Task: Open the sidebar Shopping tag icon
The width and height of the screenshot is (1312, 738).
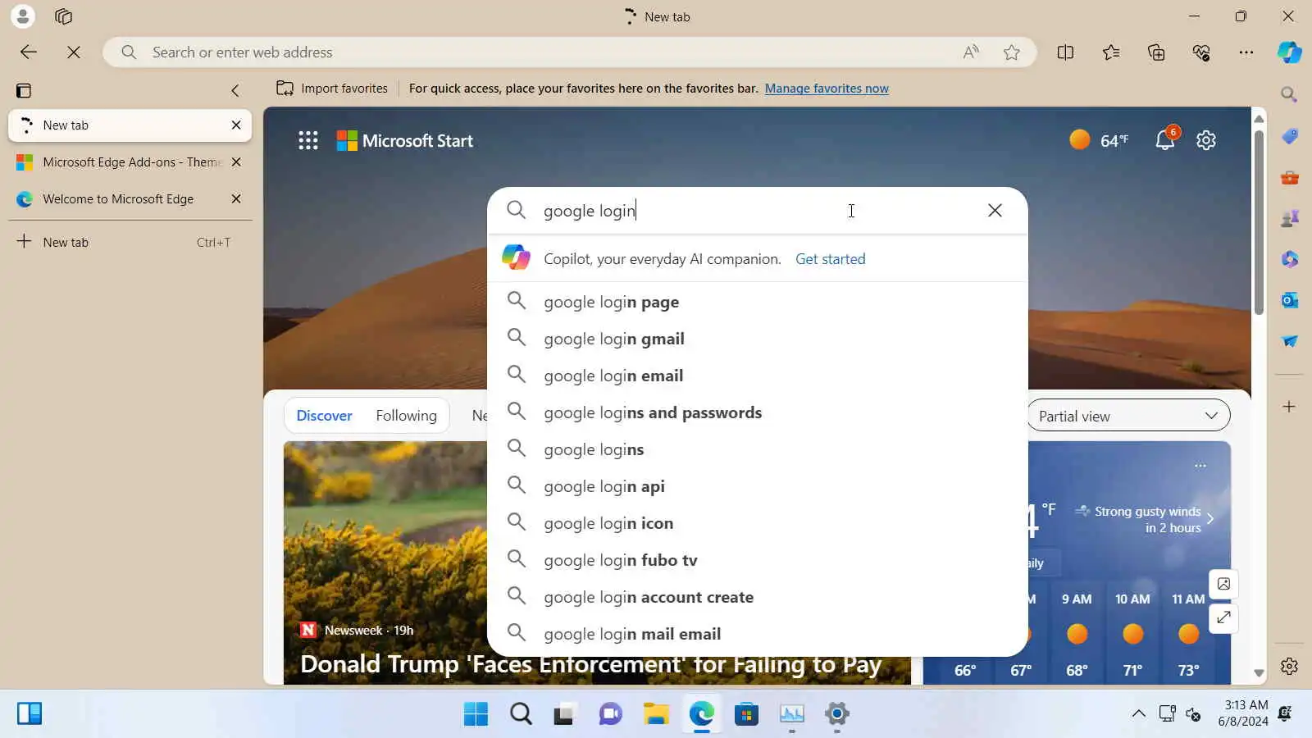Action: (1289, 135)
